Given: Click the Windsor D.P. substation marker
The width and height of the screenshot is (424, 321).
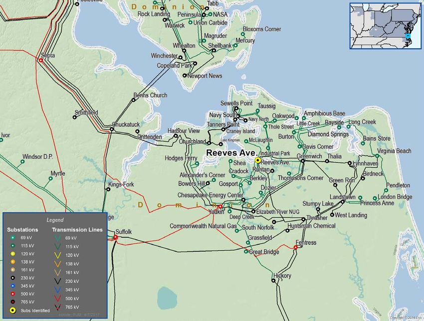Looking at the screenshot, I should (x=22, y=162).
